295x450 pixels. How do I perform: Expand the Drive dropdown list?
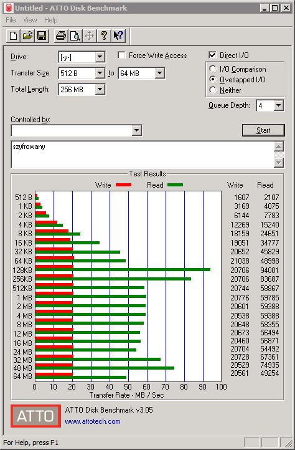coord(100,57)
